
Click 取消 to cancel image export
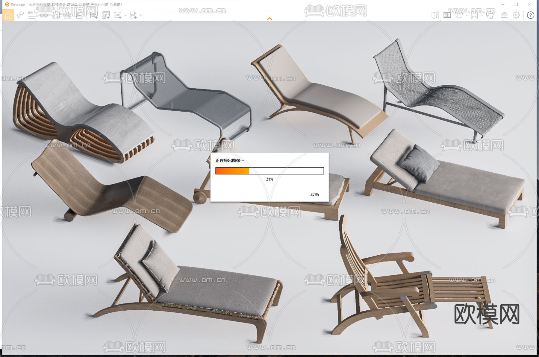click(314, 195)
